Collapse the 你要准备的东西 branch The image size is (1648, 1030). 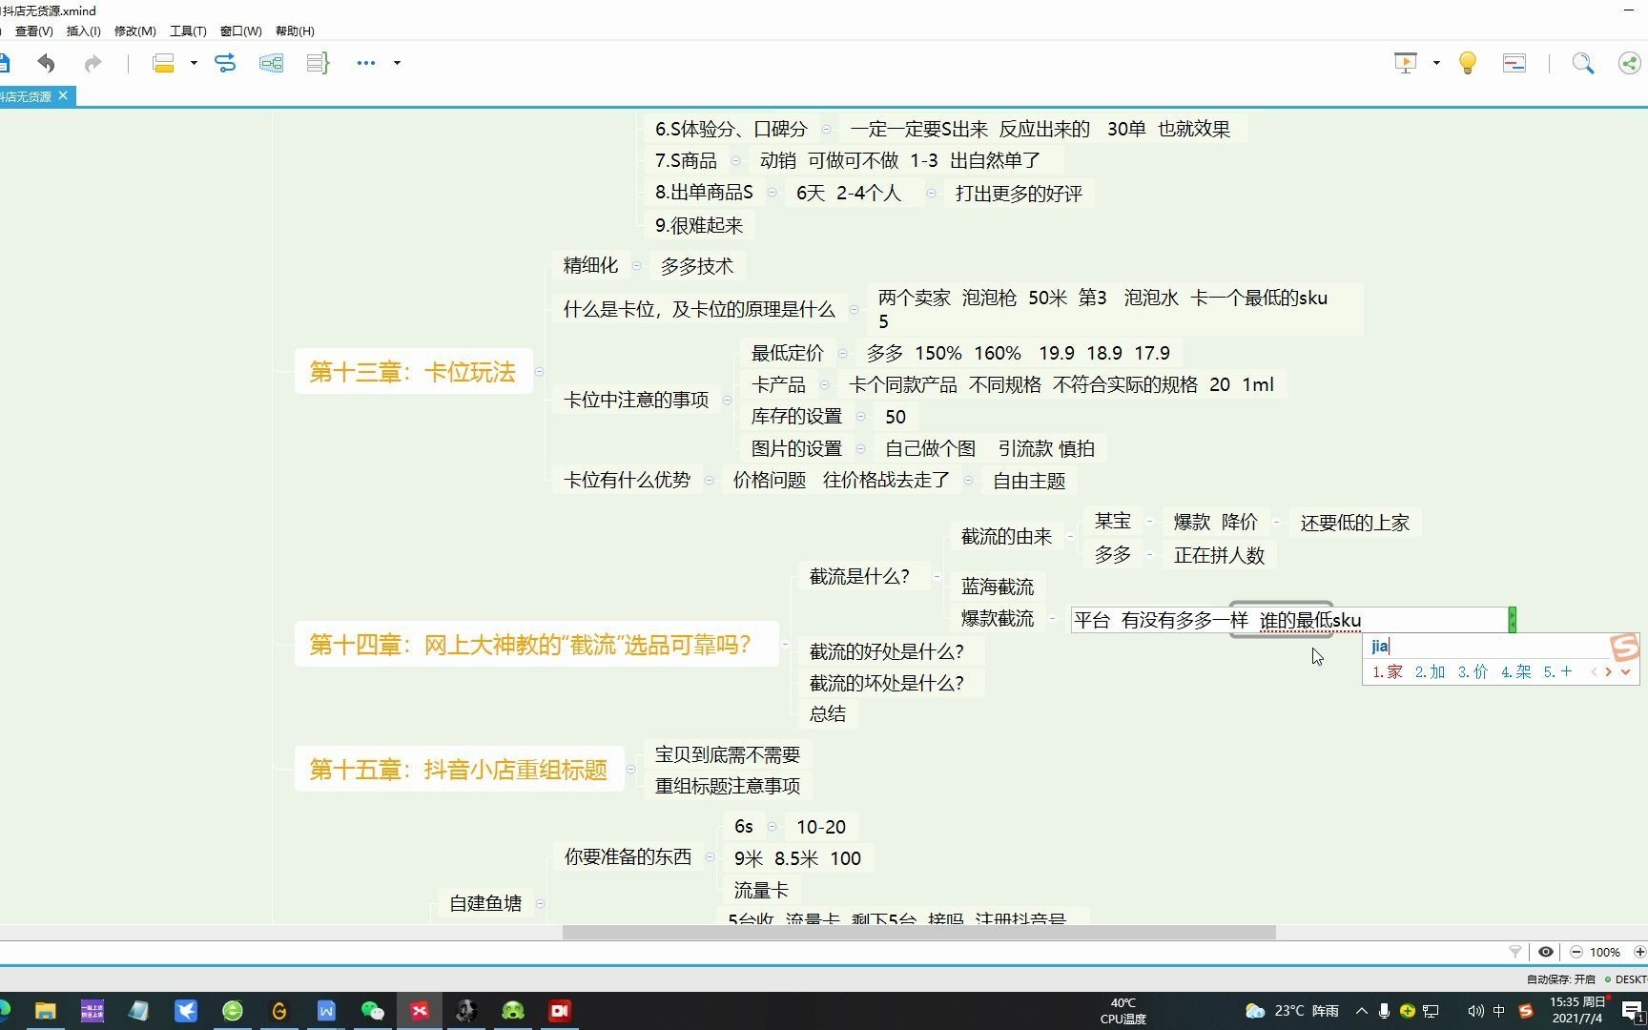click(x=710, y=856)
